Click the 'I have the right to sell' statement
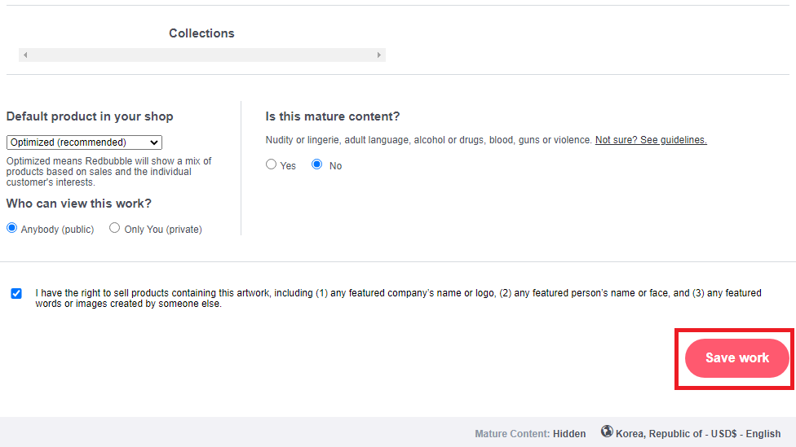Viewport: 796px width, 447px height. [398, 299]
